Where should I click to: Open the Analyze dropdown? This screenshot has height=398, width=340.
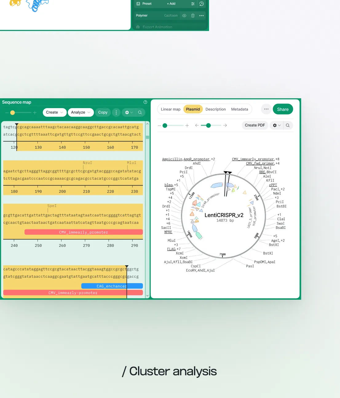(x=81, y=112)
